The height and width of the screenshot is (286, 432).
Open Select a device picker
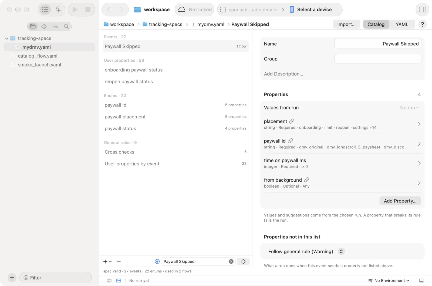pyautogui.click(x=311, y=9)
